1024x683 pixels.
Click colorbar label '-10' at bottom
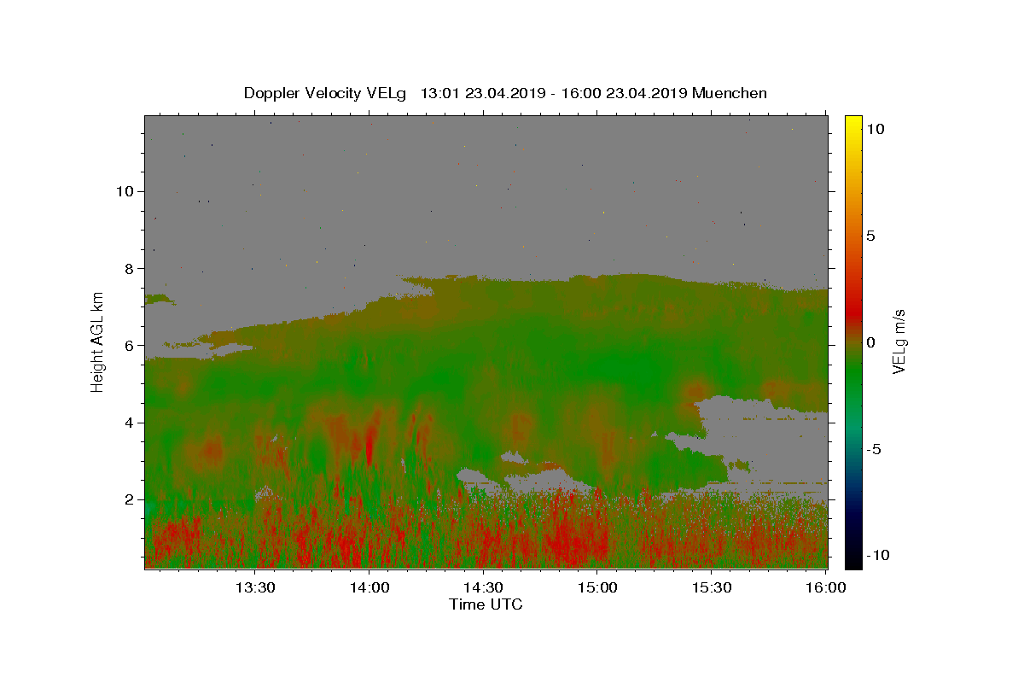(x=876, y=555)
